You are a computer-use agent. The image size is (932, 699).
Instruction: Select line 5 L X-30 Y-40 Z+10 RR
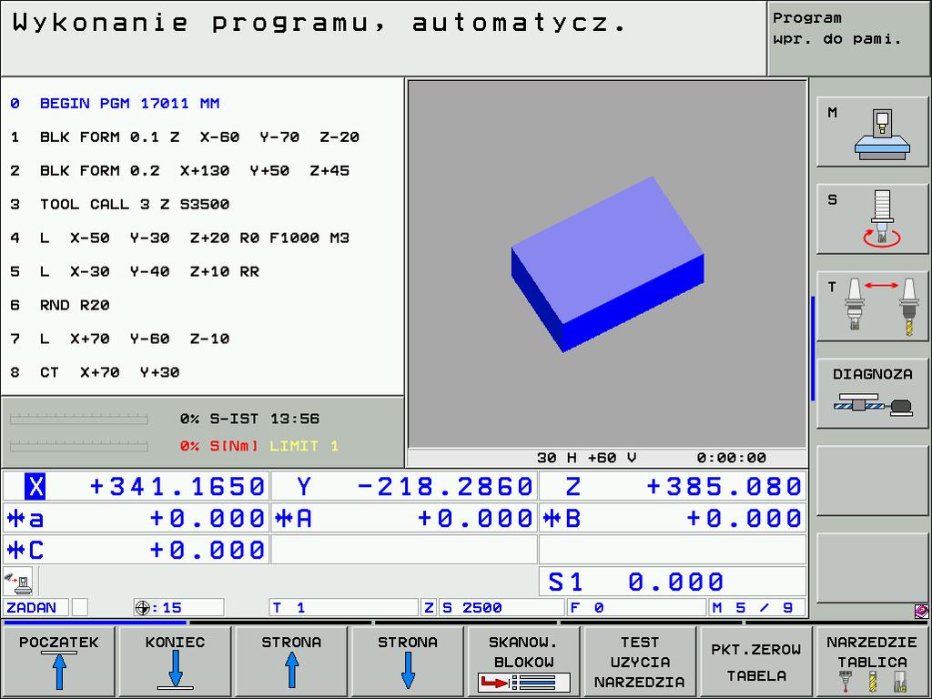pos(135,271)
